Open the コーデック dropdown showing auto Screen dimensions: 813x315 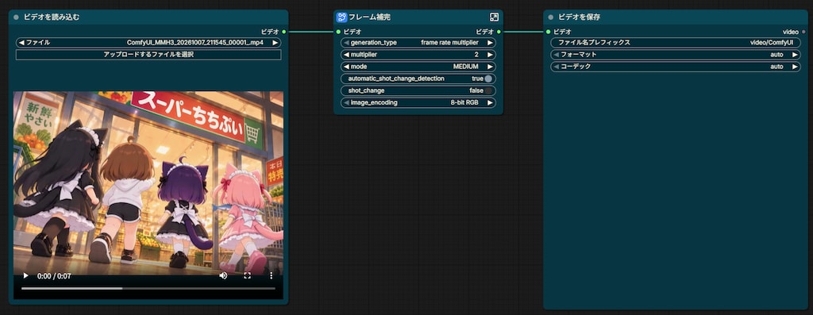coord(676,67)
